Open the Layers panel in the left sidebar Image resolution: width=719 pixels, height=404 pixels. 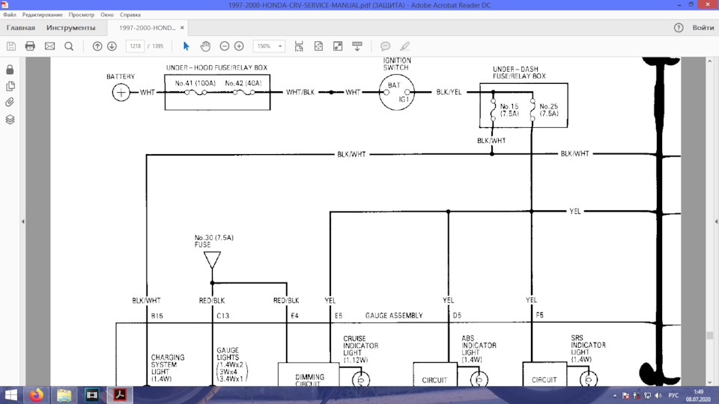tap(10, 120)
